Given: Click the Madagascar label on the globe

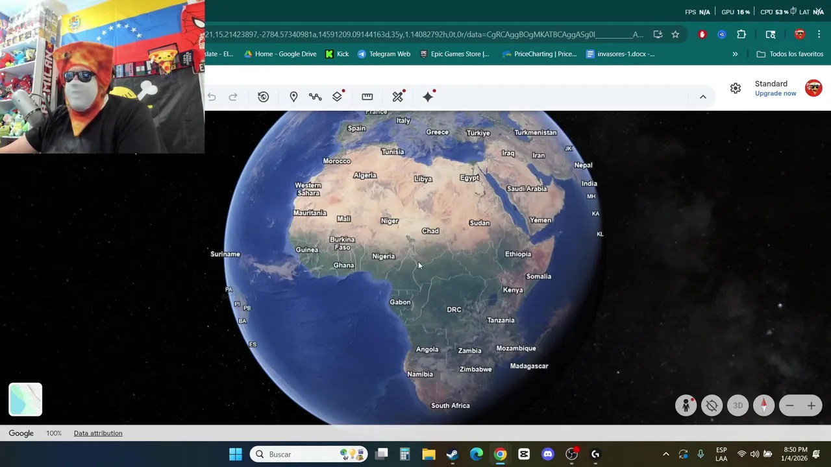Looking at the screenshot, I should coord(529,366).
